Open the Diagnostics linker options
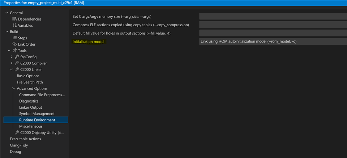 click(29, 101)
